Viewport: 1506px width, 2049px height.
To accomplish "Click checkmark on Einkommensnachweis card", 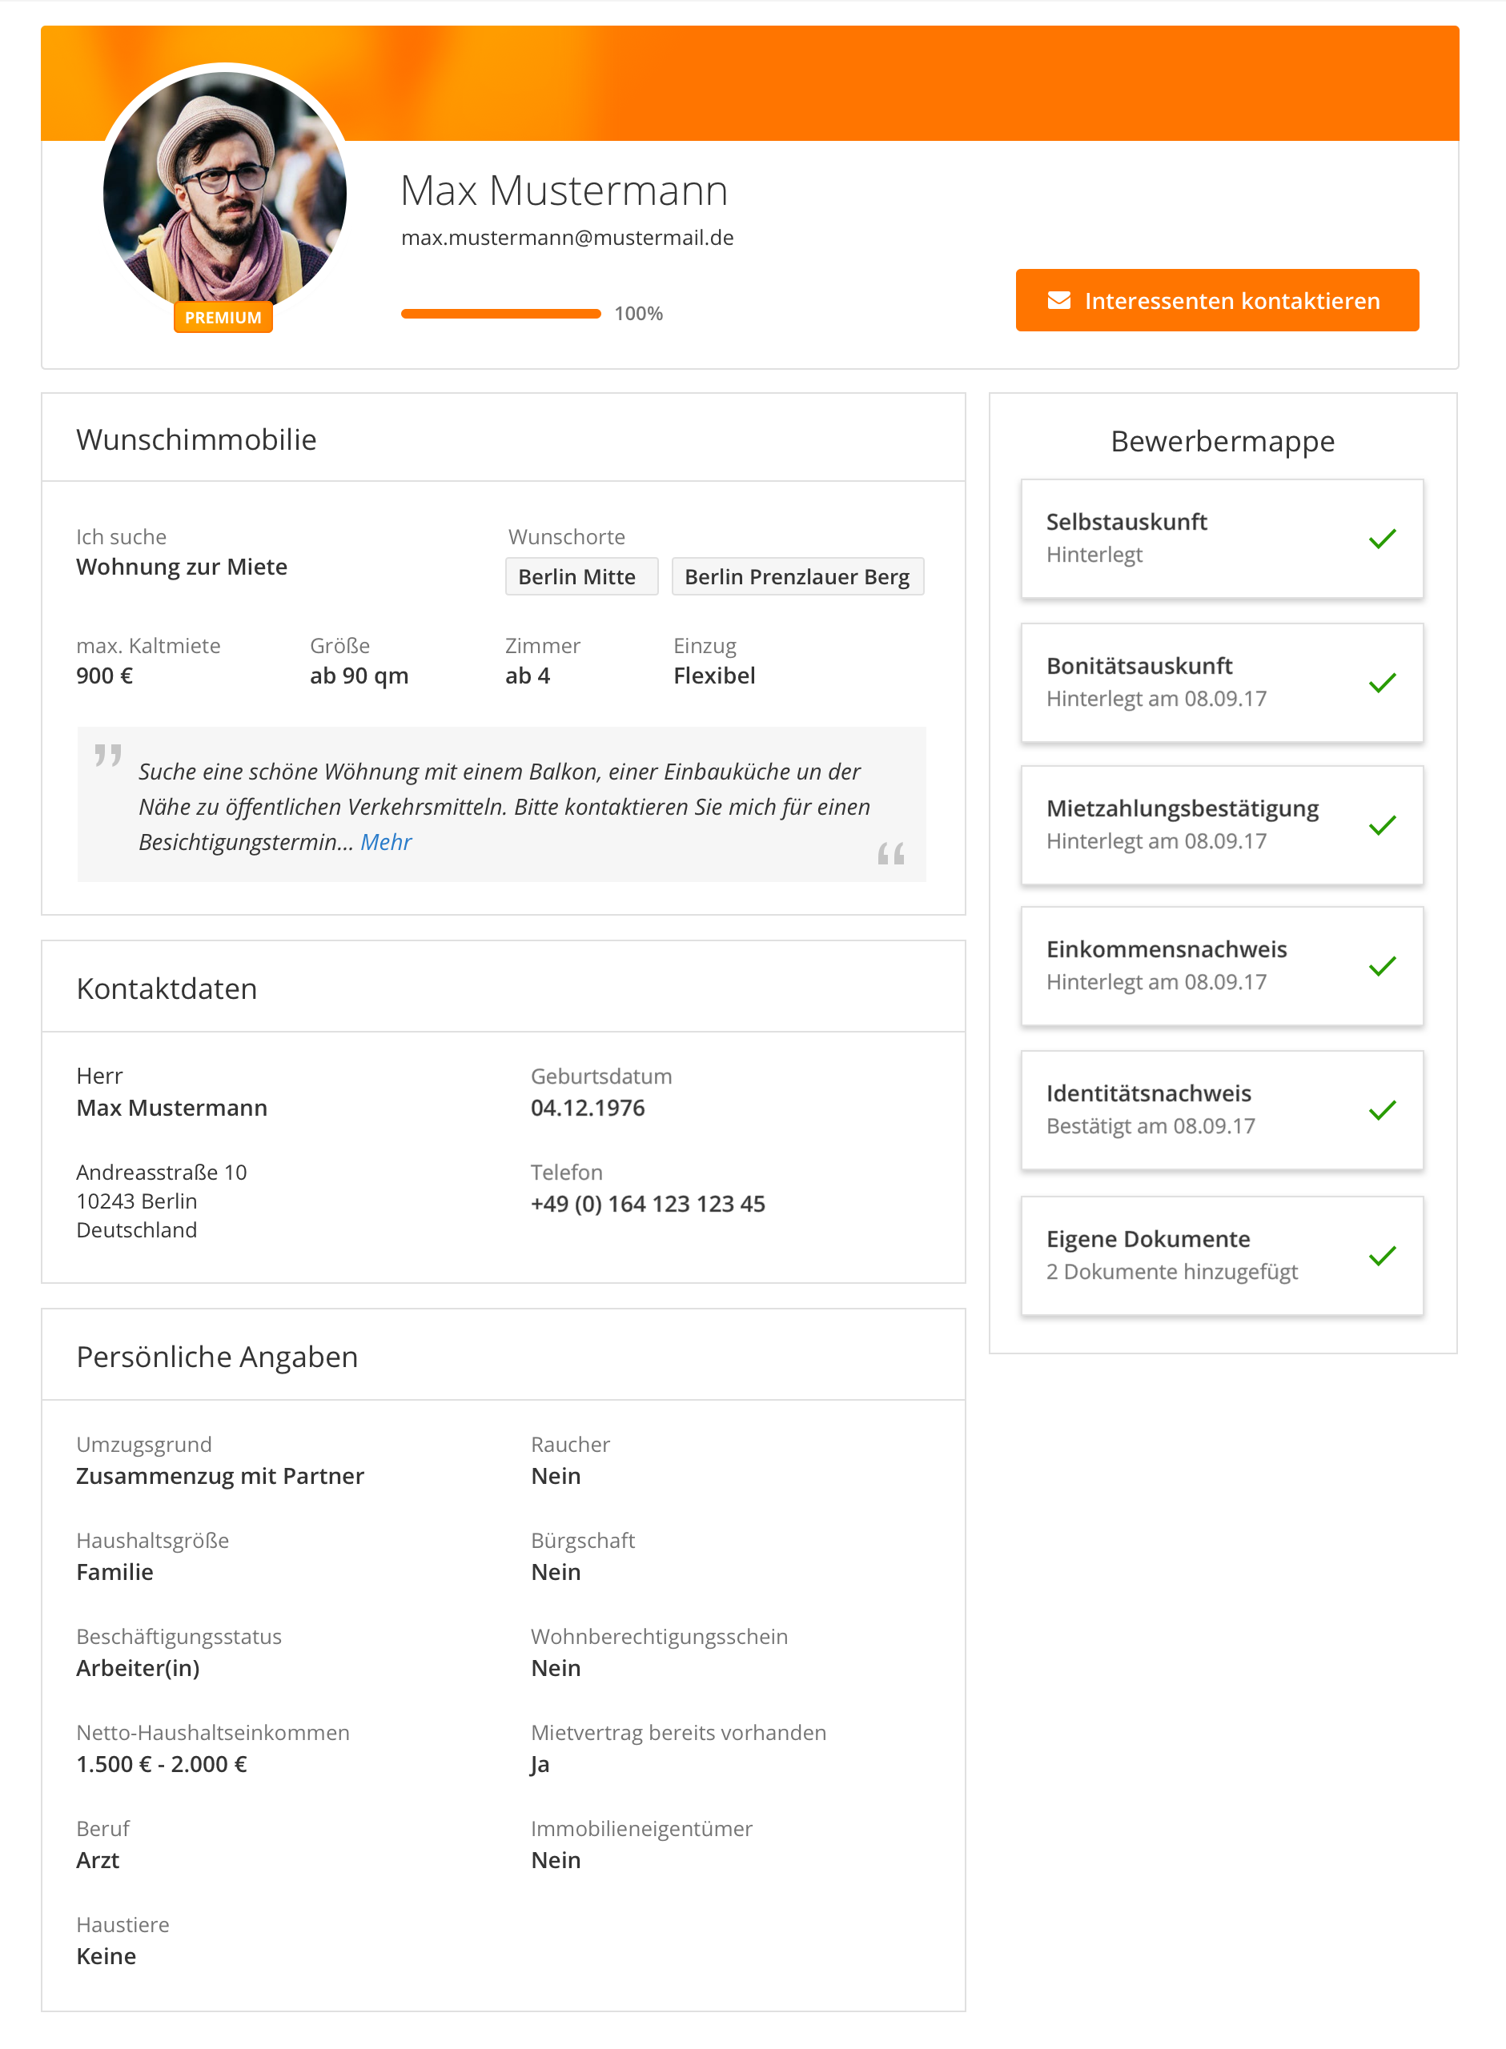I will [x=1382, y=966].
